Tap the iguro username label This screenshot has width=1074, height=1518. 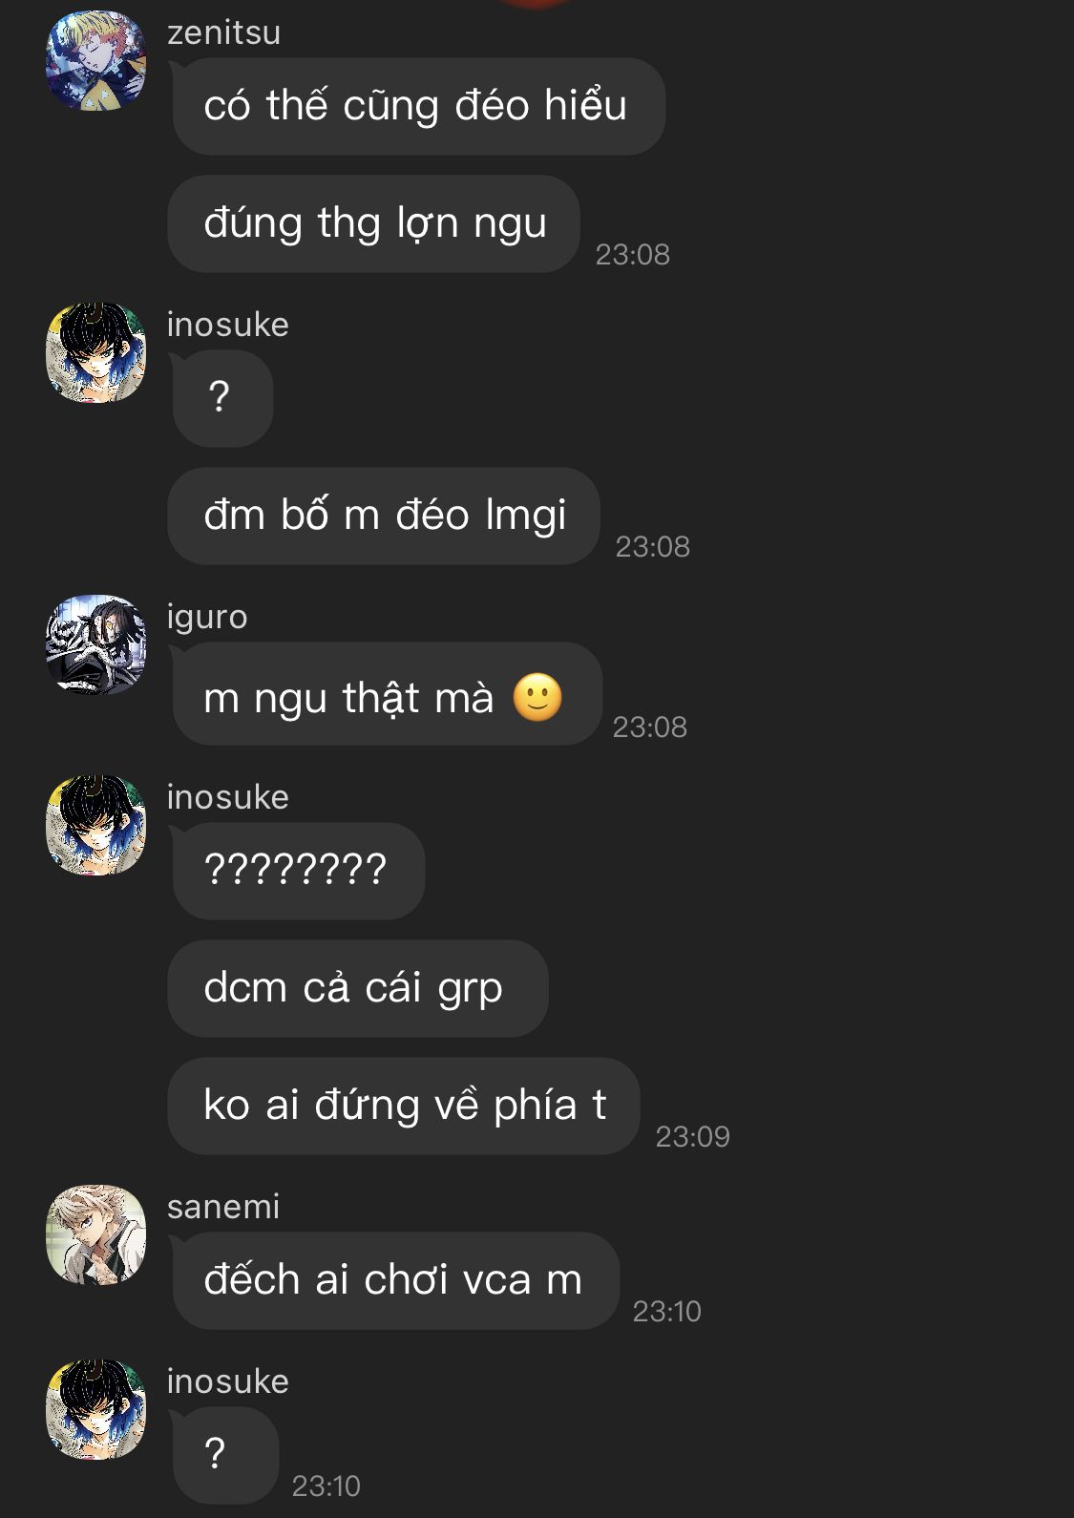click(207, 618)
